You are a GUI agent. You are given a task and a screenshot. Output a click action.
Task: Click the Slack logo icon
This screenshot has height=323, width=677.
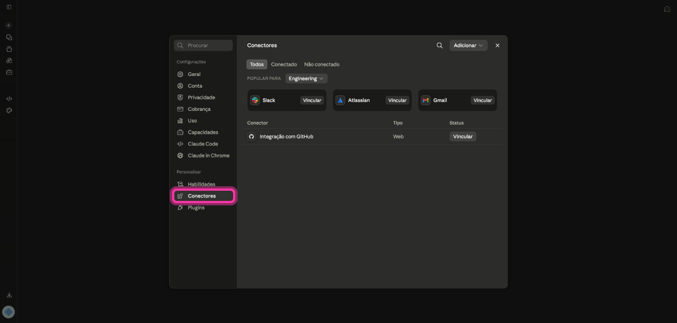click(255, 100)
